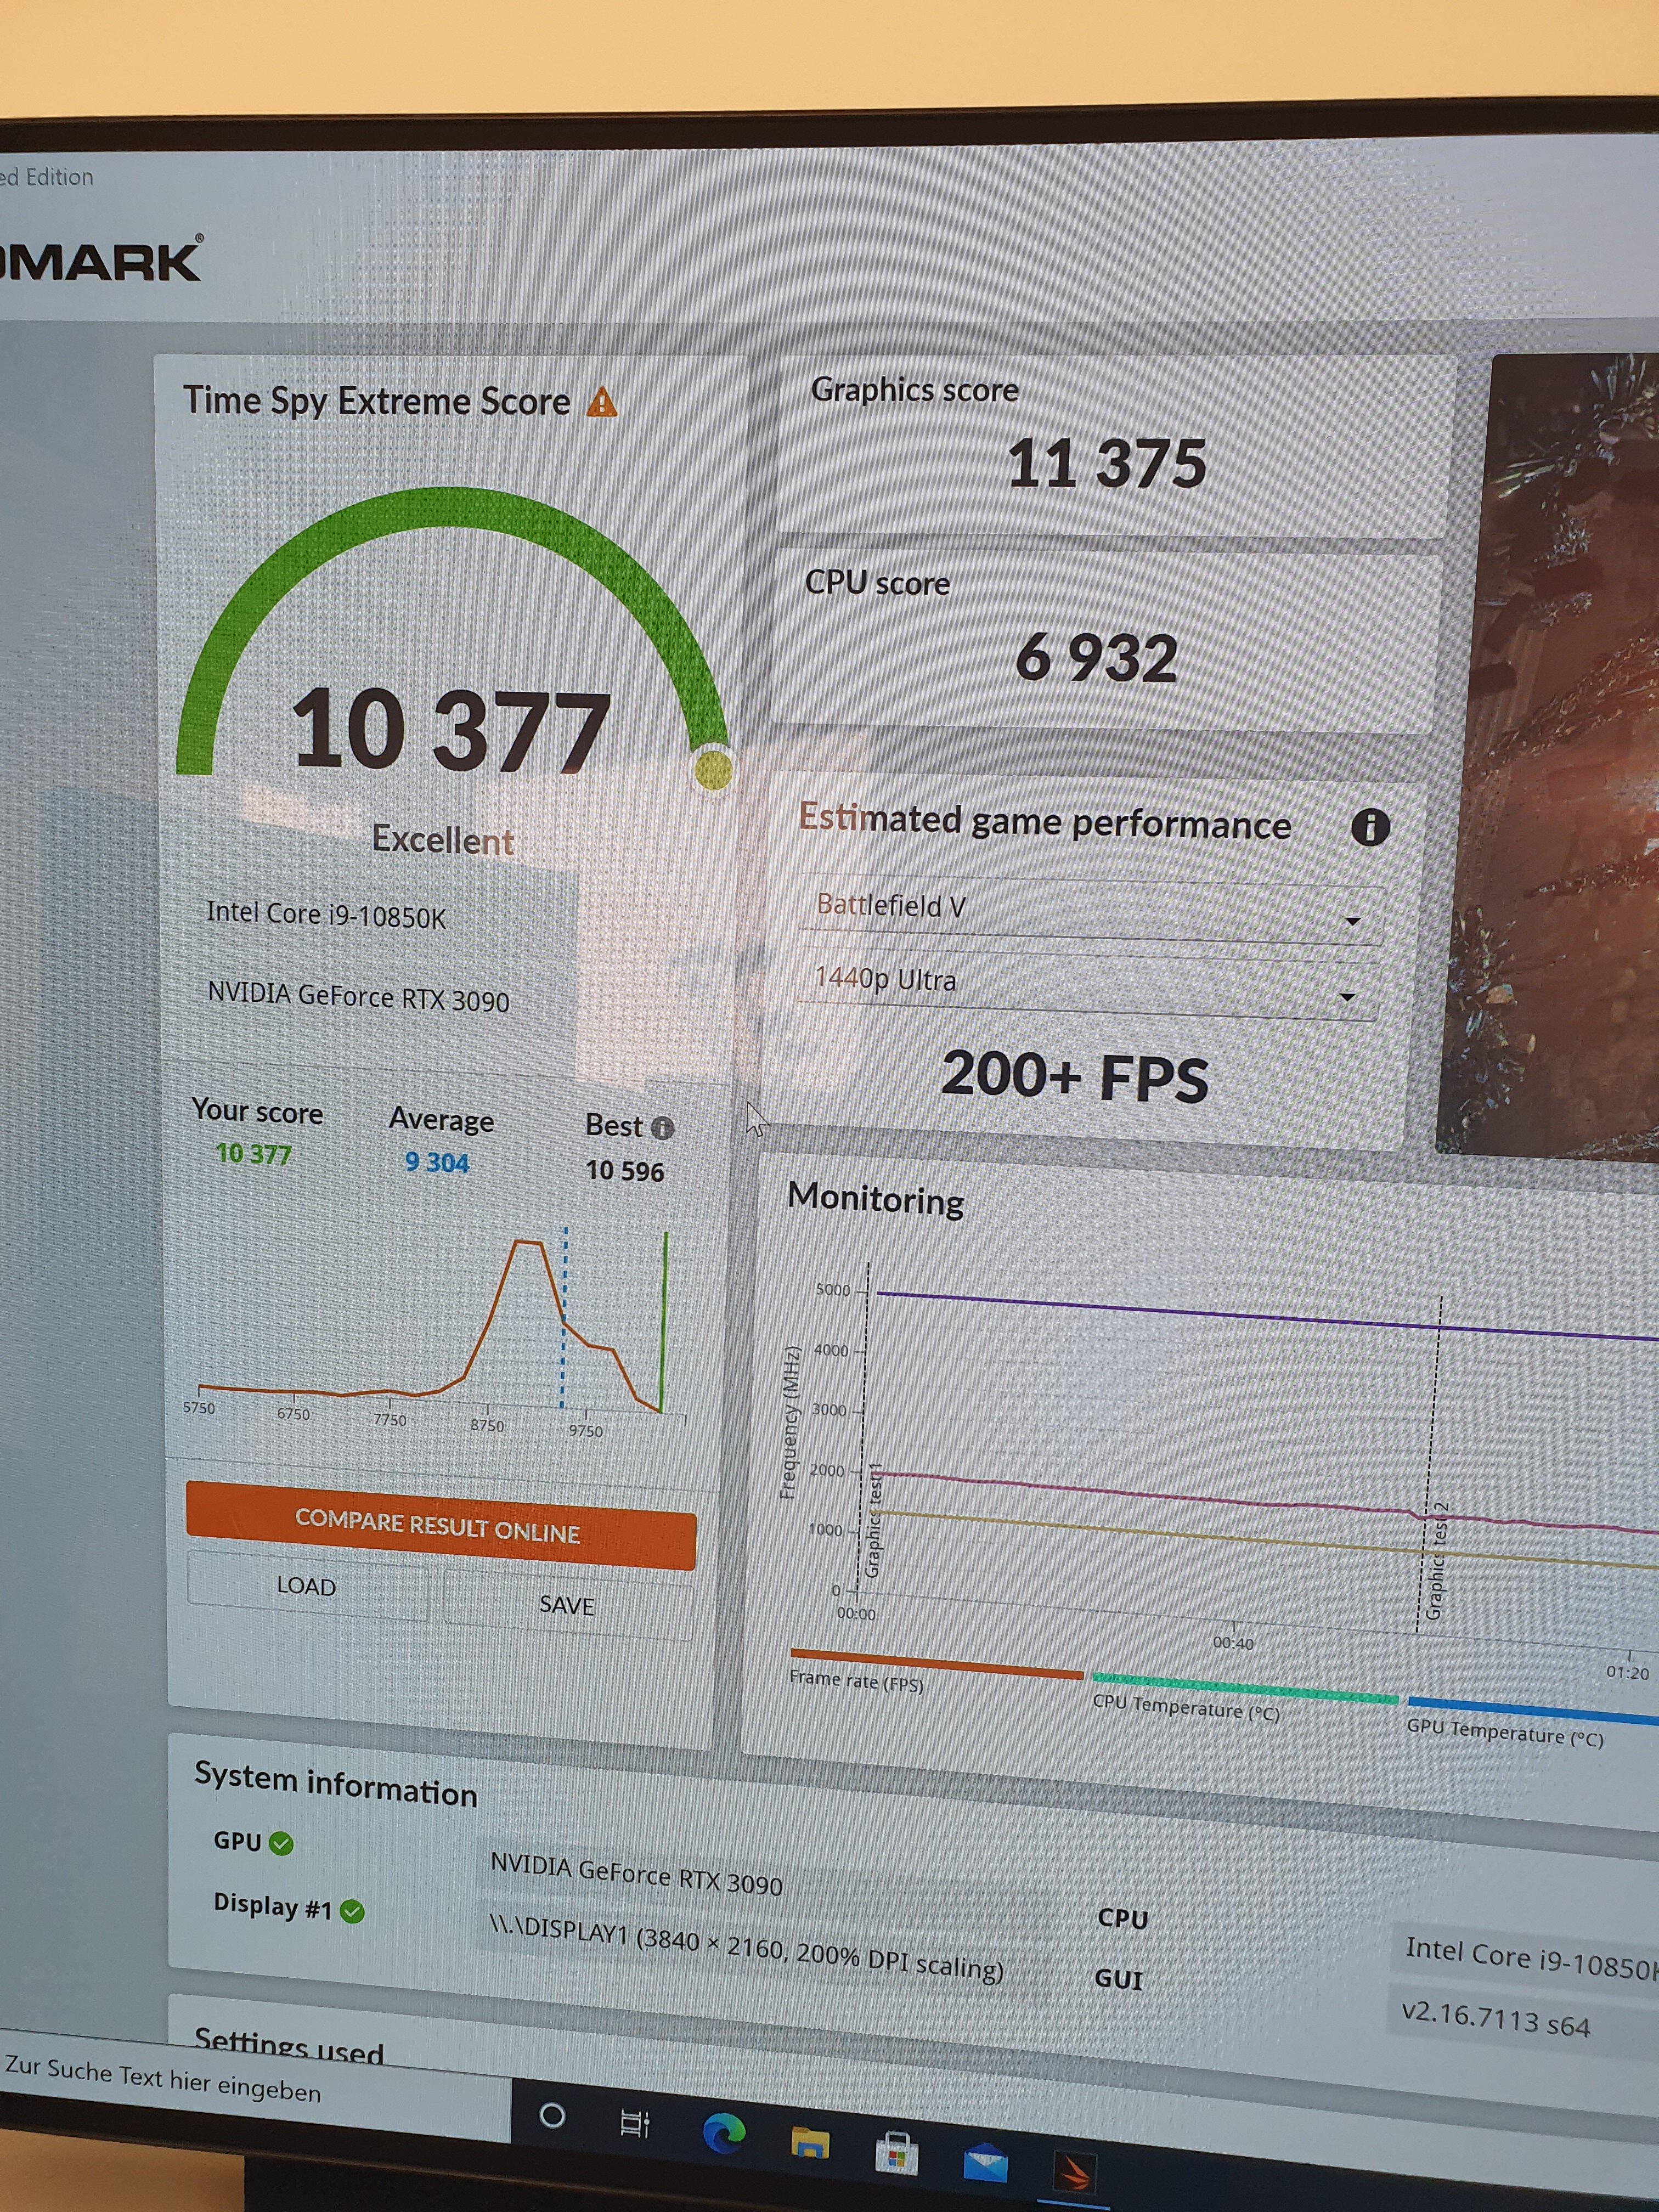Click the Best score 10 596

(625, 1171)
